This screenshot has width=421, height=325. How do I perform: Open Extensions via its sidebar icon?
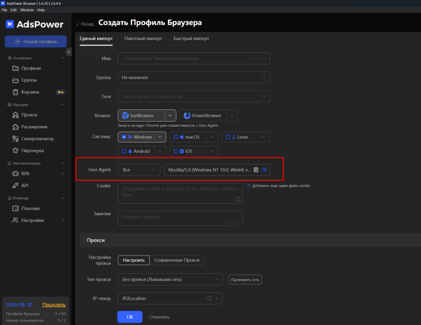click(x=15, y=127)
